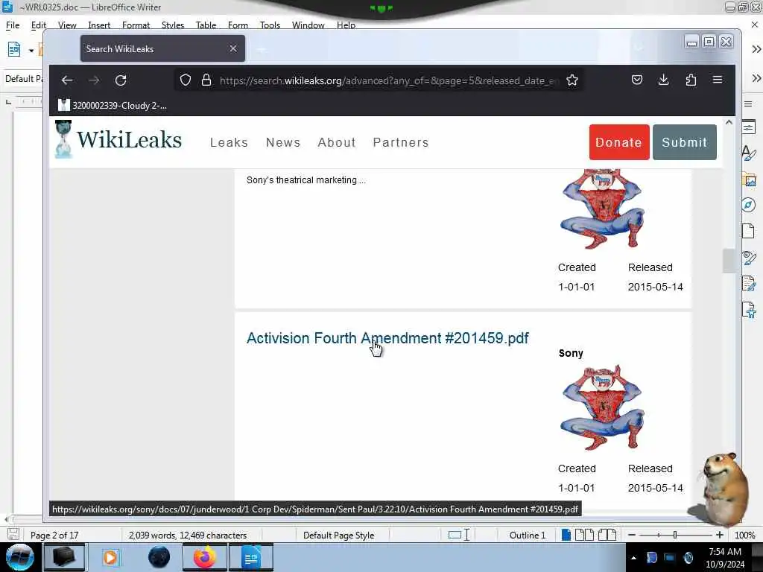
Task: Click the browser vertical scrollbar thumb
Action: pyautogui.click(x=729, y=261)
